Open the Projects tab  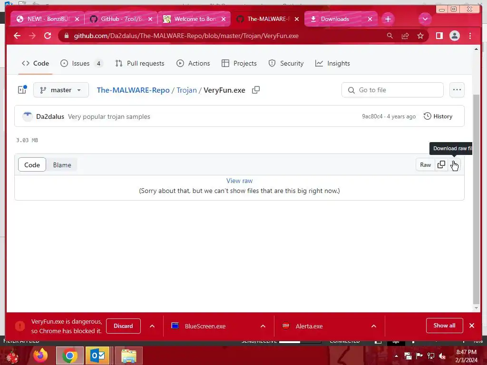coord(239,63)
